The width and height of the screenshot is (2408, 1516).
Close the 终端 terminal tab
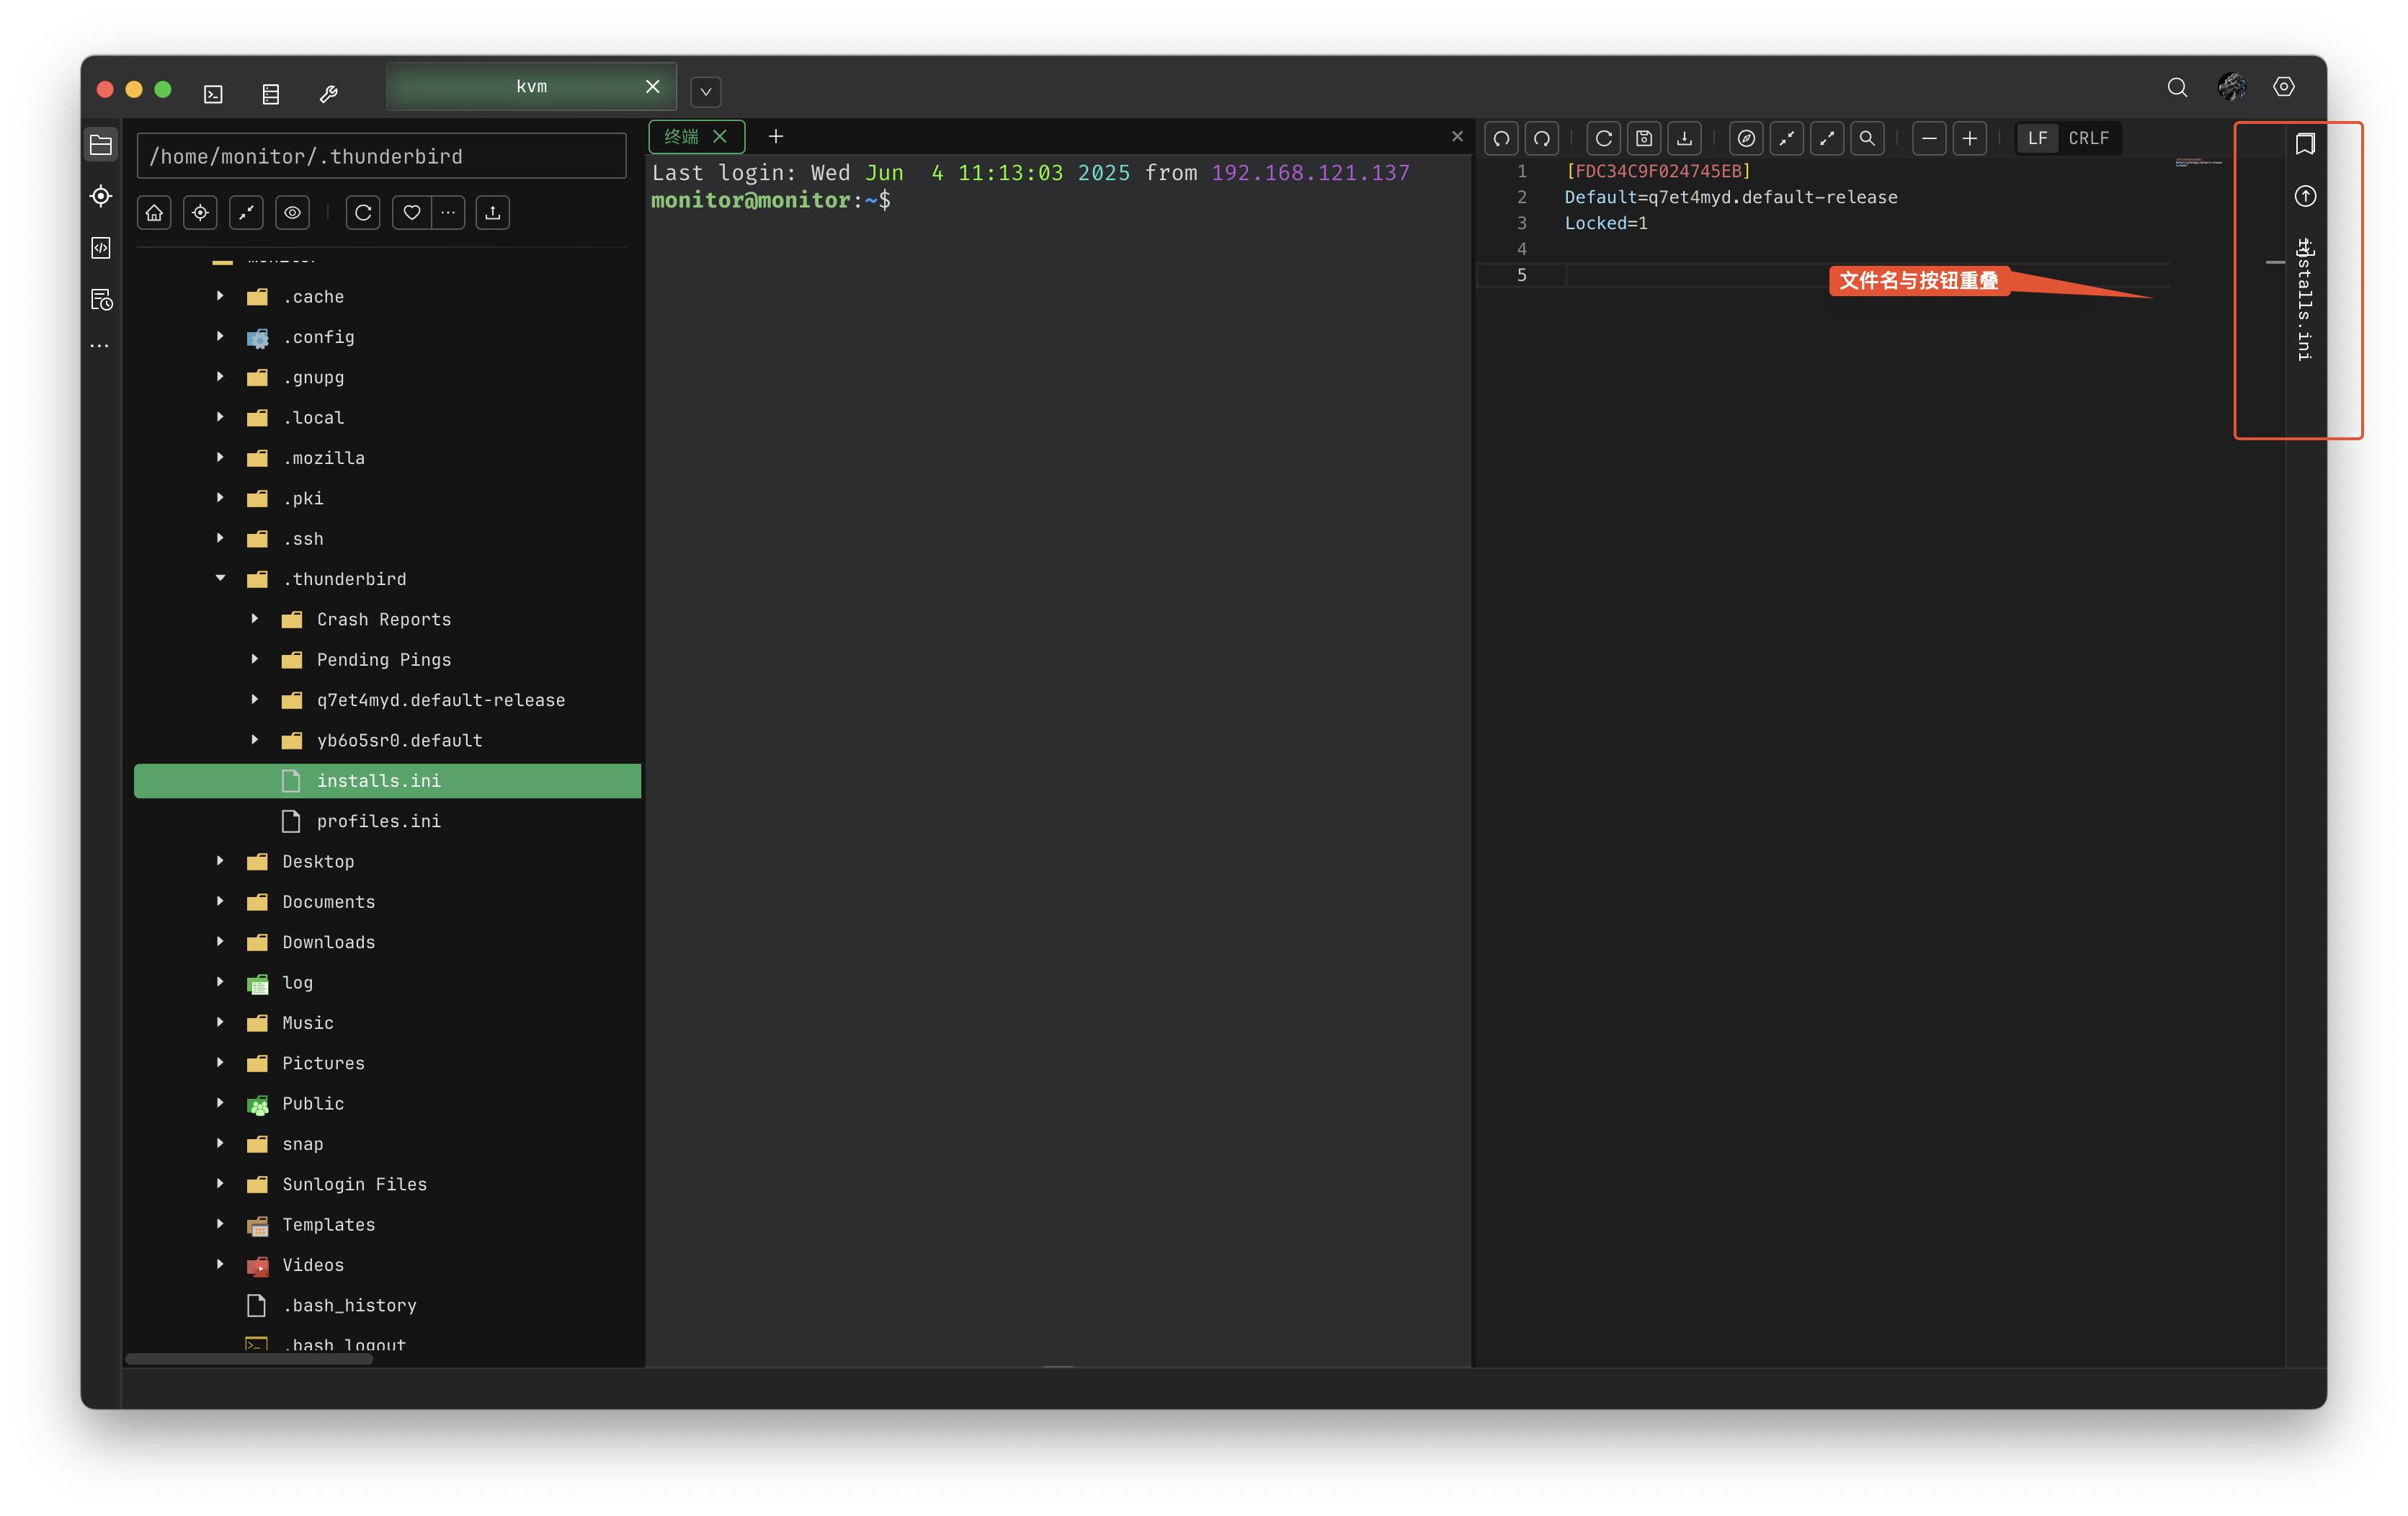(x=720, y=137)
